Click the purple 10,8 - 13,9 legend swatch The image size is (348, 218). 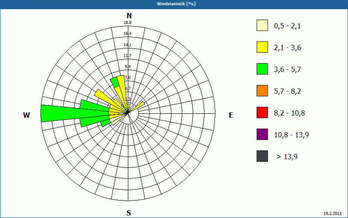pos(262,134)
